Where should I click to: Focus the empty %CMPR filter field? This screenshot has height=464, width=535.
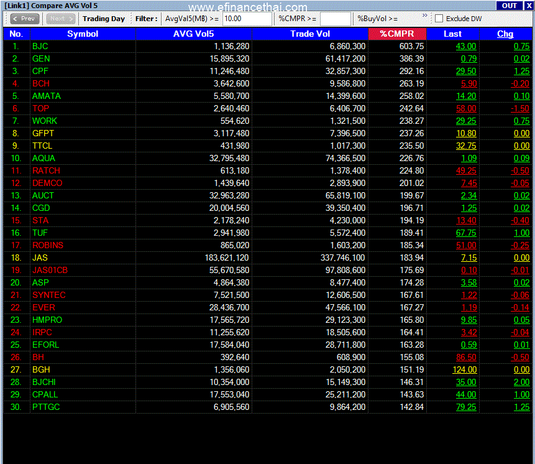coord(336,19)
